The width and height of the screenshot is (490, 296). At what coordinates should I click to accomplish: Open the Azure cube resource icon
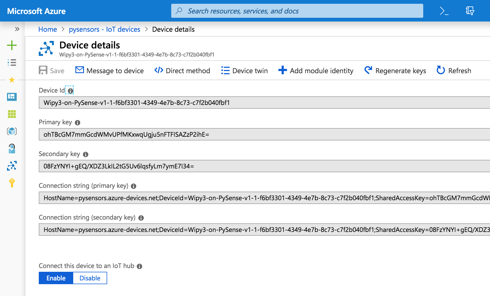12,132
